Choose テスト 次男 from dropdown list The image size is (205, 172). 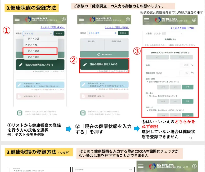coord(40,39)
